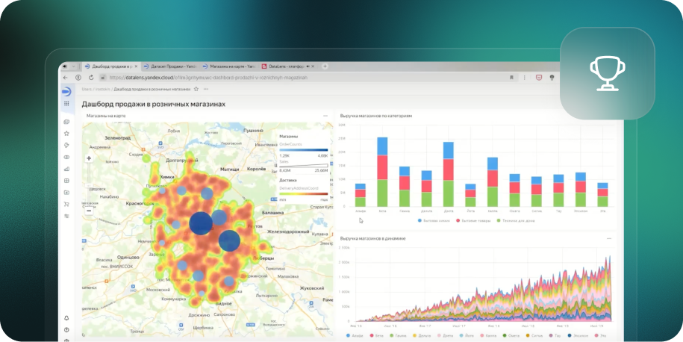Image resolution: width=683 pixels, height=342 pixels.
Task: Open the map widget three-dot menu
Action: point(325,116)
